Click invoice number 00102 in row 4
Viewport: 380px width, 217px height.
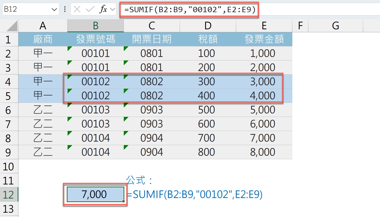[x=96, y=82]
